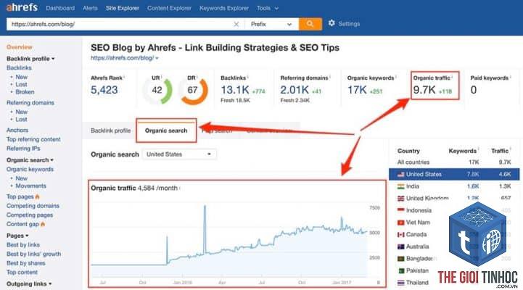Open Broken backlinks in sidebar

25,91
